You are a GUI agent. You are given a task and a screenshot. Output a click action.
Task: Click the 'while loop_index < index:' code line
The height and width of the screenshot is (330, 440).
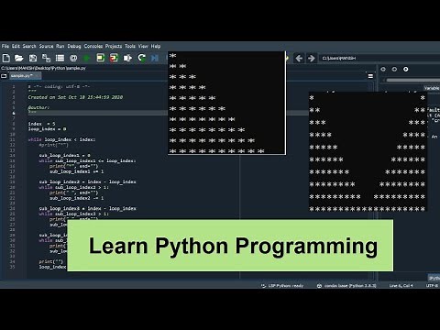coord(61,139)
